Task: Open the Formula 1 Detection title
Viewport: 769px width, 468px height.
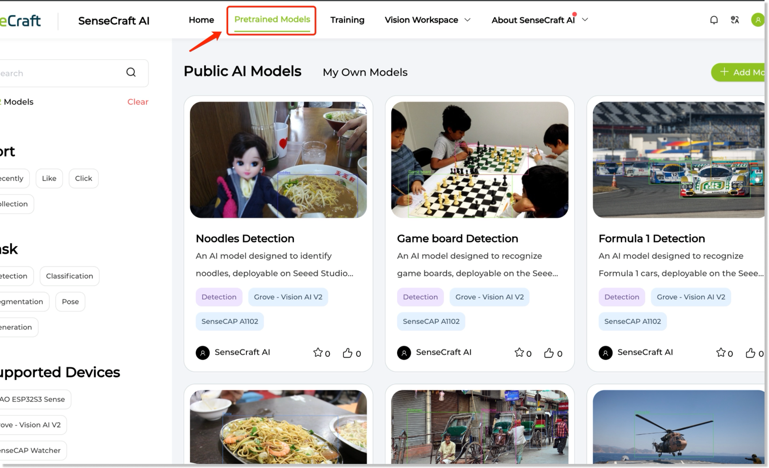Action: click(x=652, y=239)
